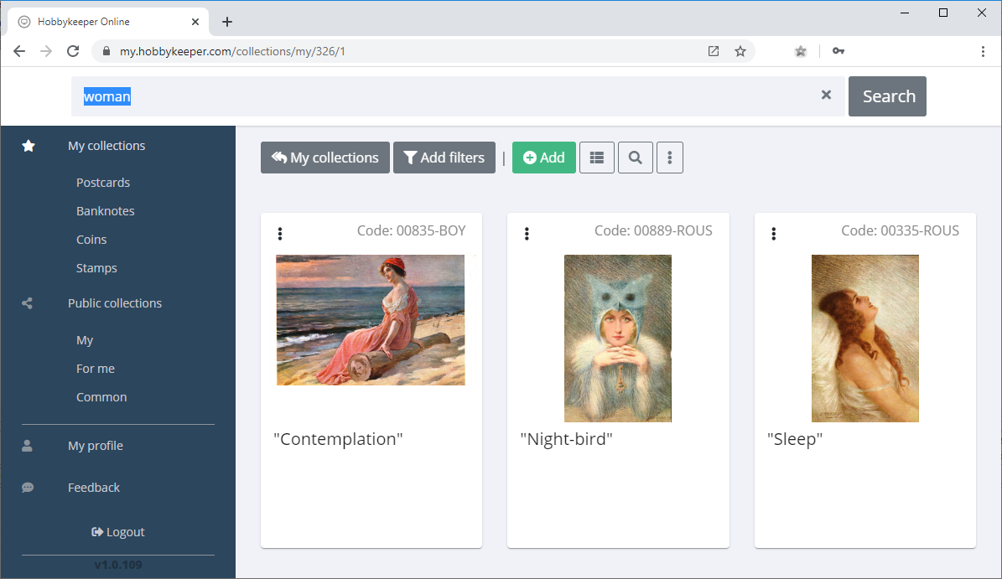Click the star icon beside My collections
Viewport: 1002px width, 579px height.
coord(29,146)
